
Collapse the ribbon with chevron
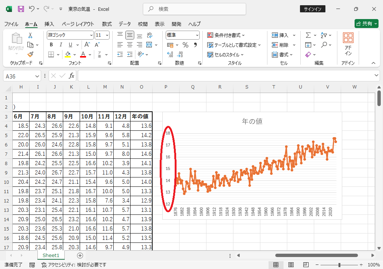(x=373, y=63)
